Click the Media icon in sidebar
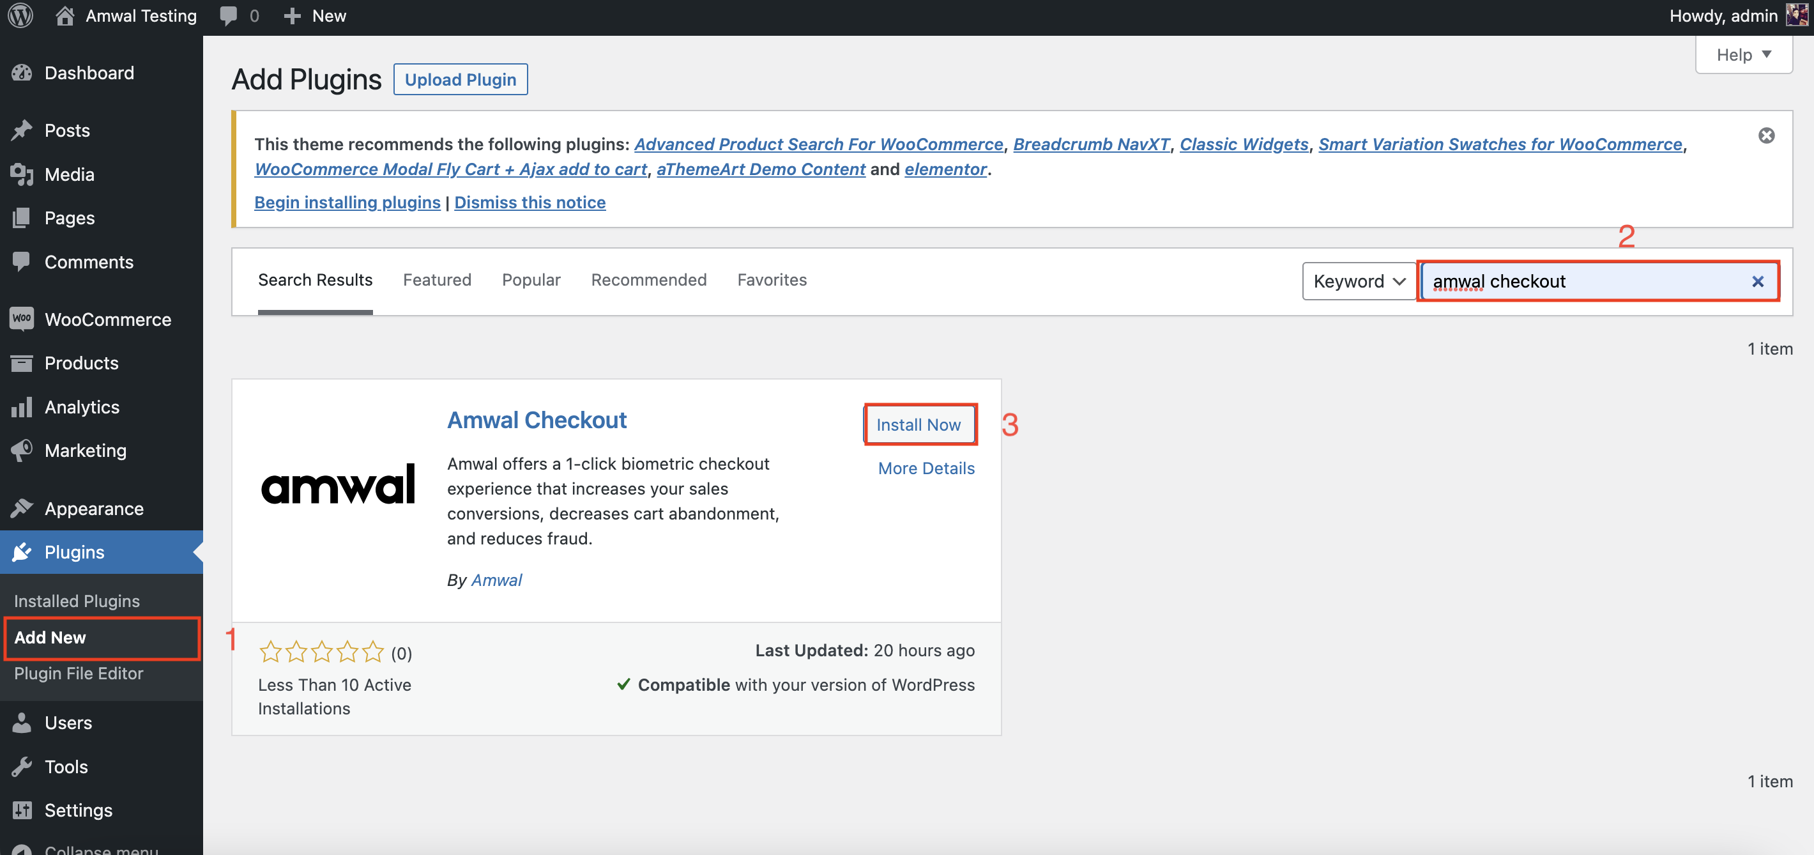Image resolution: width=1814 pixels, height=855 pixels. pos(22,174)
